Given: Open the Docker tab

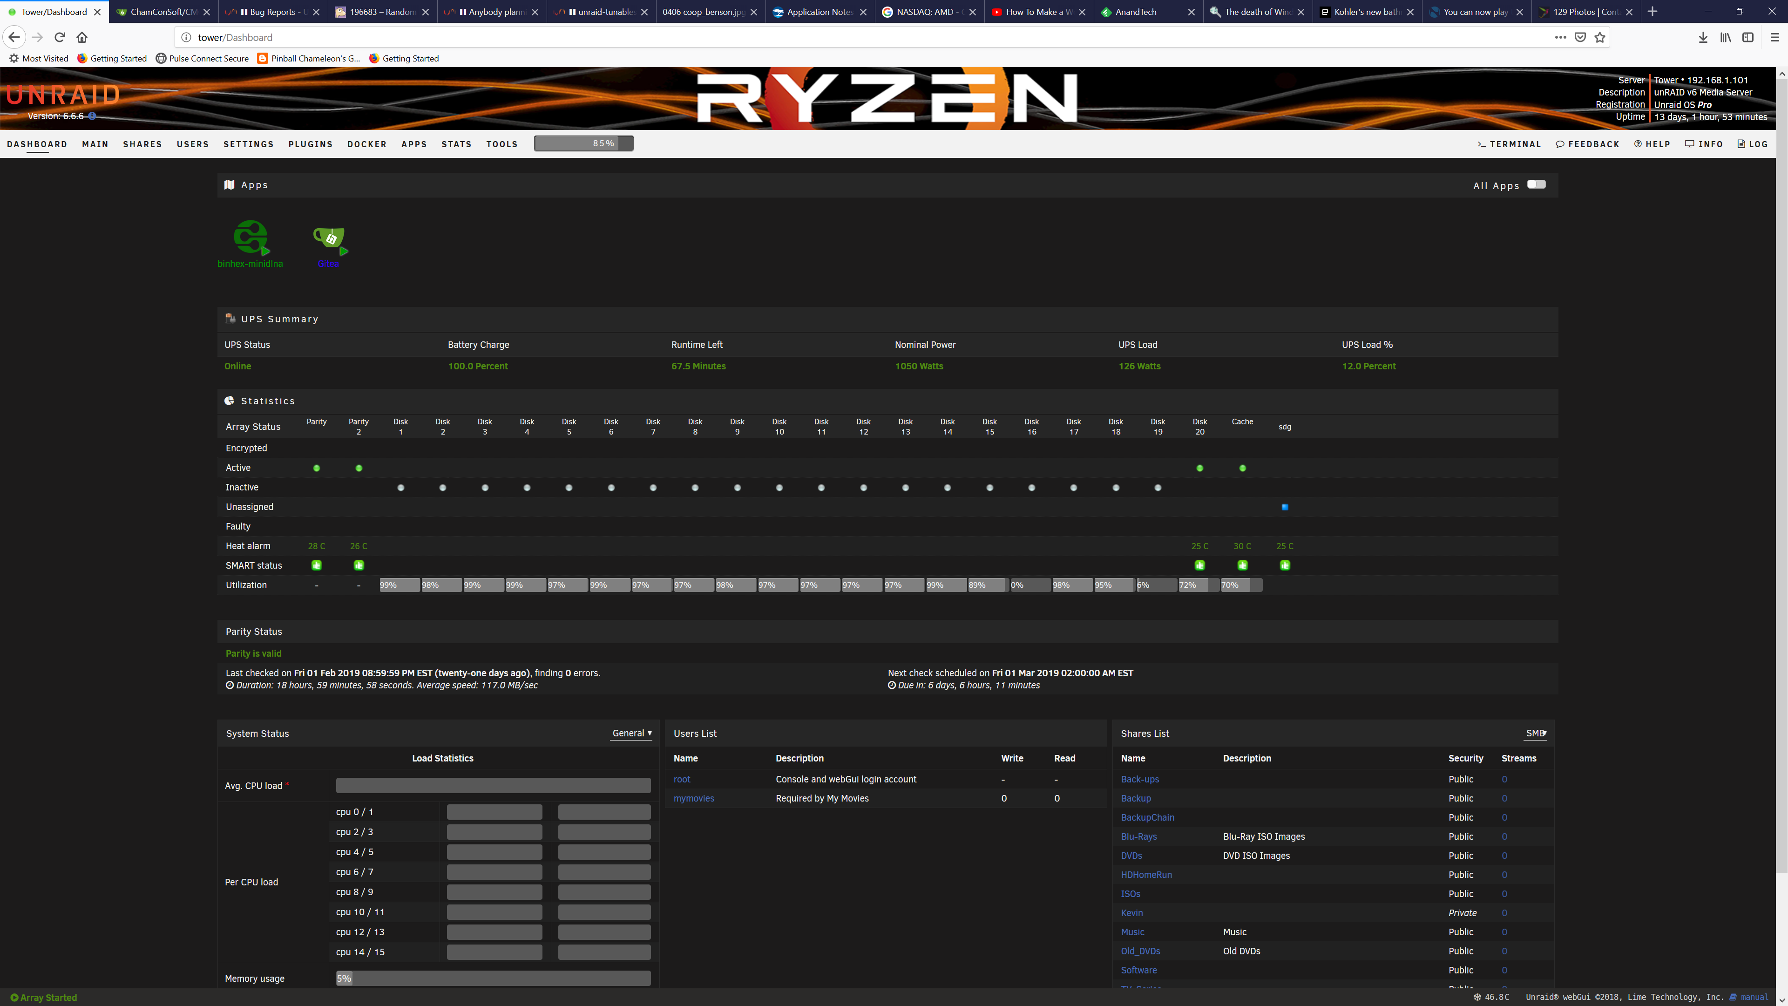Looking at the screenshot, I should pyautogui.click(x=366, y=144).
